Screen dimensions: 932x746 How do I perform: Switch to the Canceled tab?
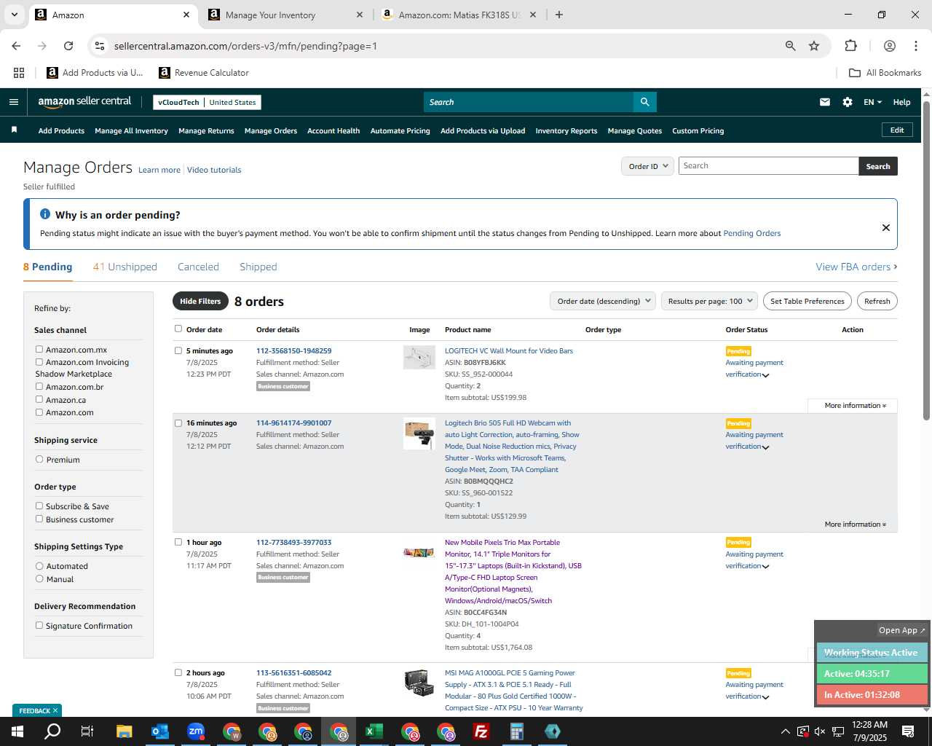198,267
